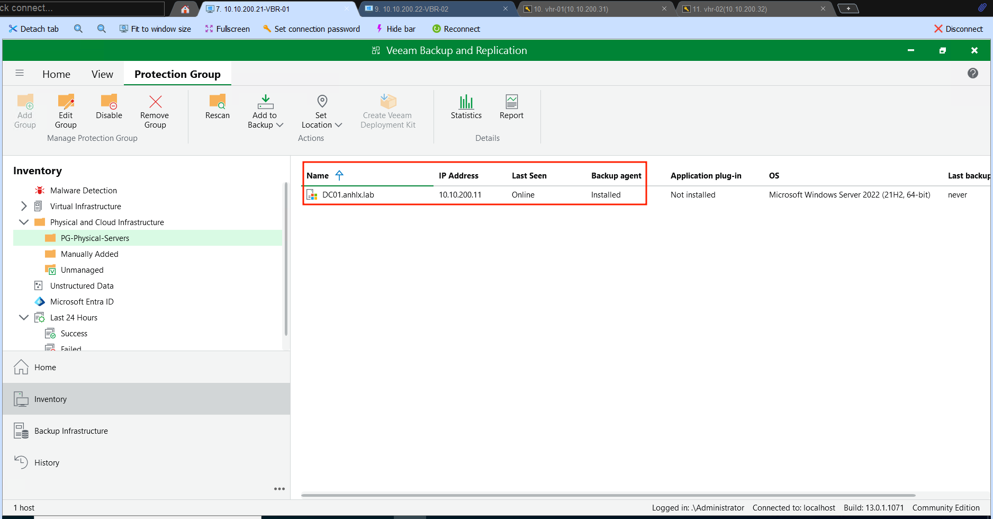This screenshot has height=519, width=993.
Task: Open the Inventory navigation pane section
Action: [x=147, y=399]
